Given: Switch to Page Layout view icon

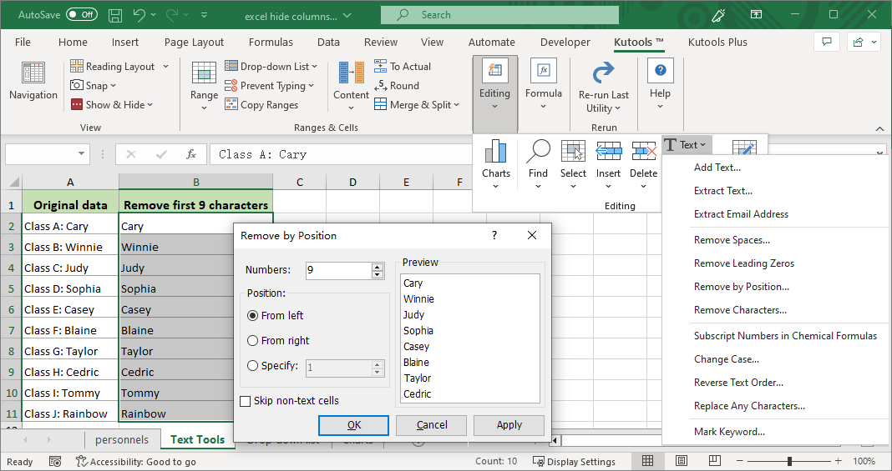Looking at the screenshot, I should coord(681,461).
